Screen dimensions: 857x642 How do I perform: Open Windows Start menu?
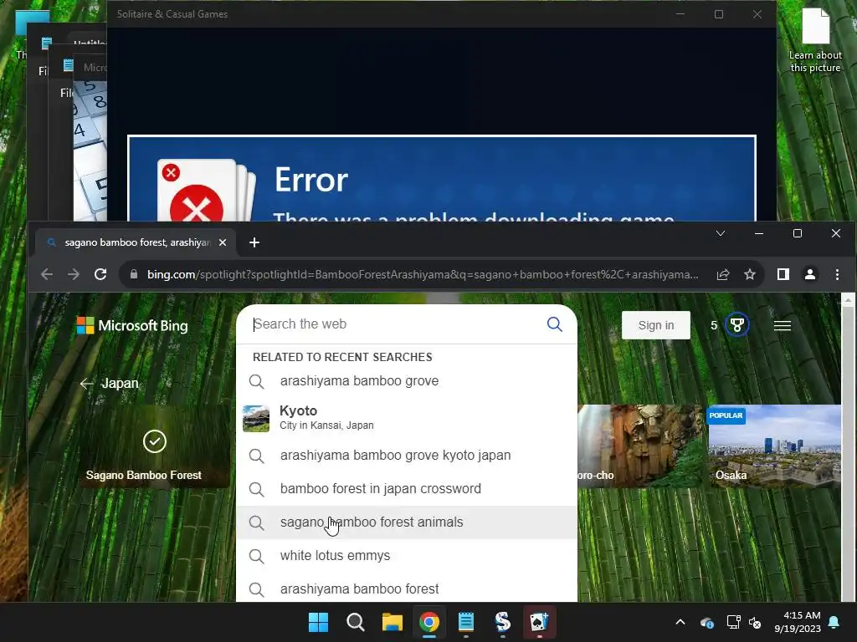(318, 622)
